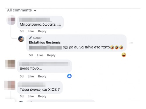Click the Author microphone badge icon

(30, 38)
